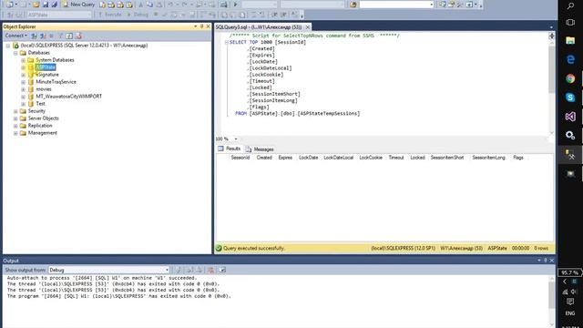This screenshot has height=328, width=583.
Task: Open File Explorer from the taskbar
Action: 570,40
